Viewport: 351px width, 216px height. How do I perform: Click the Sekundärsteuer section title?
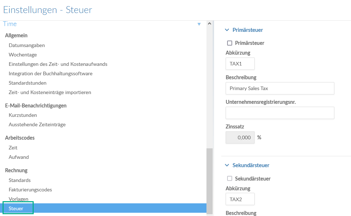pos(251,165)
